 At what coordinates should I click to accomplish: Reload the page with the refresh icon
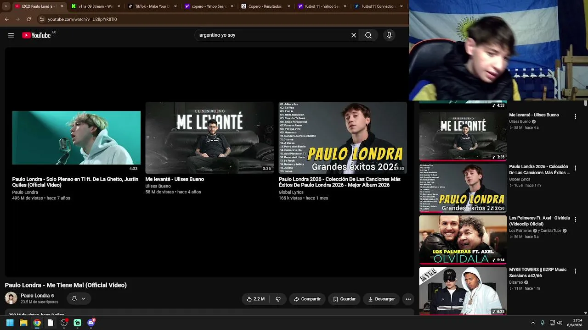tap(29, 19)
